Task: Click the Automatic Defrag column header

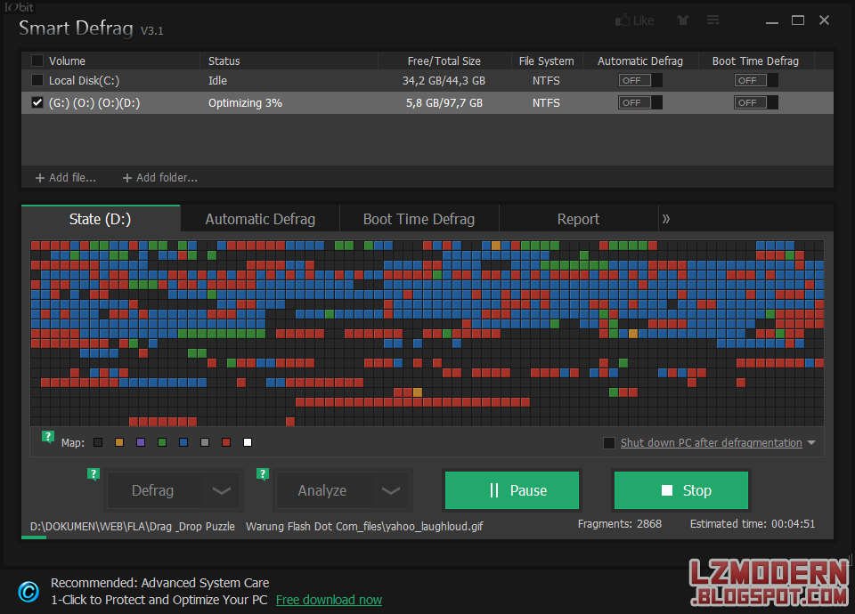Action: (640, 61)
